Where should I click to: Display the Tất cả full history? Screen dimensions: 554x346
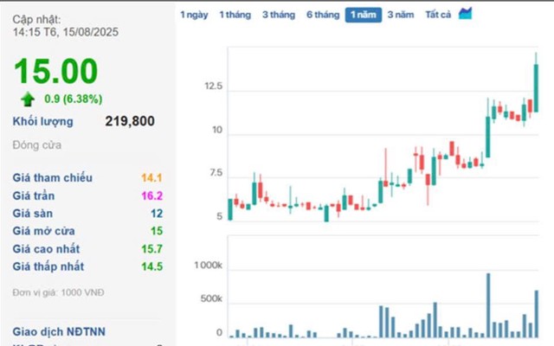pyautogui.click(x=436, y=15)
